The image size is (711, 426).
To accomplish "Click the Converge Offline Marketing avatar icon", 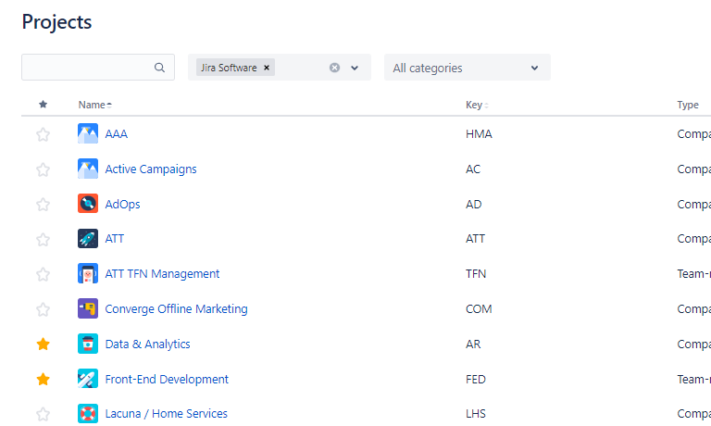I will [88, 308].
